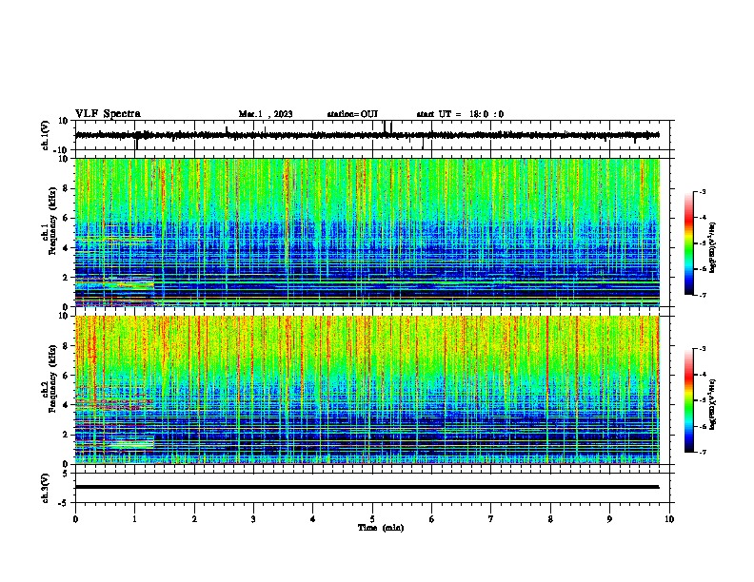
Task: Click the "station=OUI" header label
Action: point(352,114)
